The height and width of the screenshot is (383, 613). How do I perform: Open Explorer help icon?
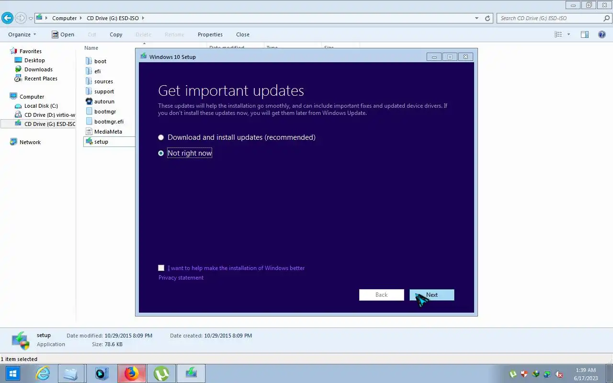pos(602,34)
